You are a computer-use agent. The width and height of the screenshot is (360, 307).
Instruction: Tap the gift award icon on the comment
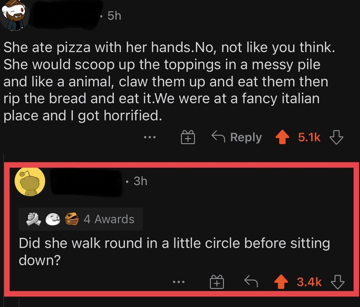[217, 281]
